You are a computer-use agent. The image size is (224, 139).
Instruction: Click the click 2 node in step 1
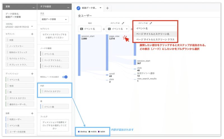click(x=107, y=80)
